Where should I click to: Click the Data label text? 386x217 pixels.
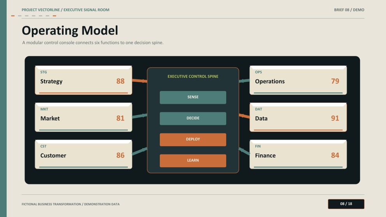[261, 119]
